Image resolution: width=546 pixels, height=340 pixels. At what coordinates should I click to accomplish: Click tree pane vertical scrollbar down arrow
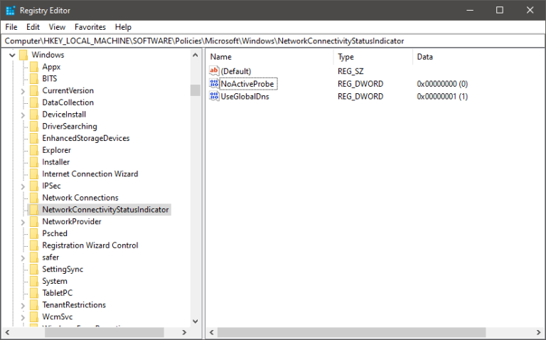[x=196, y=321]
